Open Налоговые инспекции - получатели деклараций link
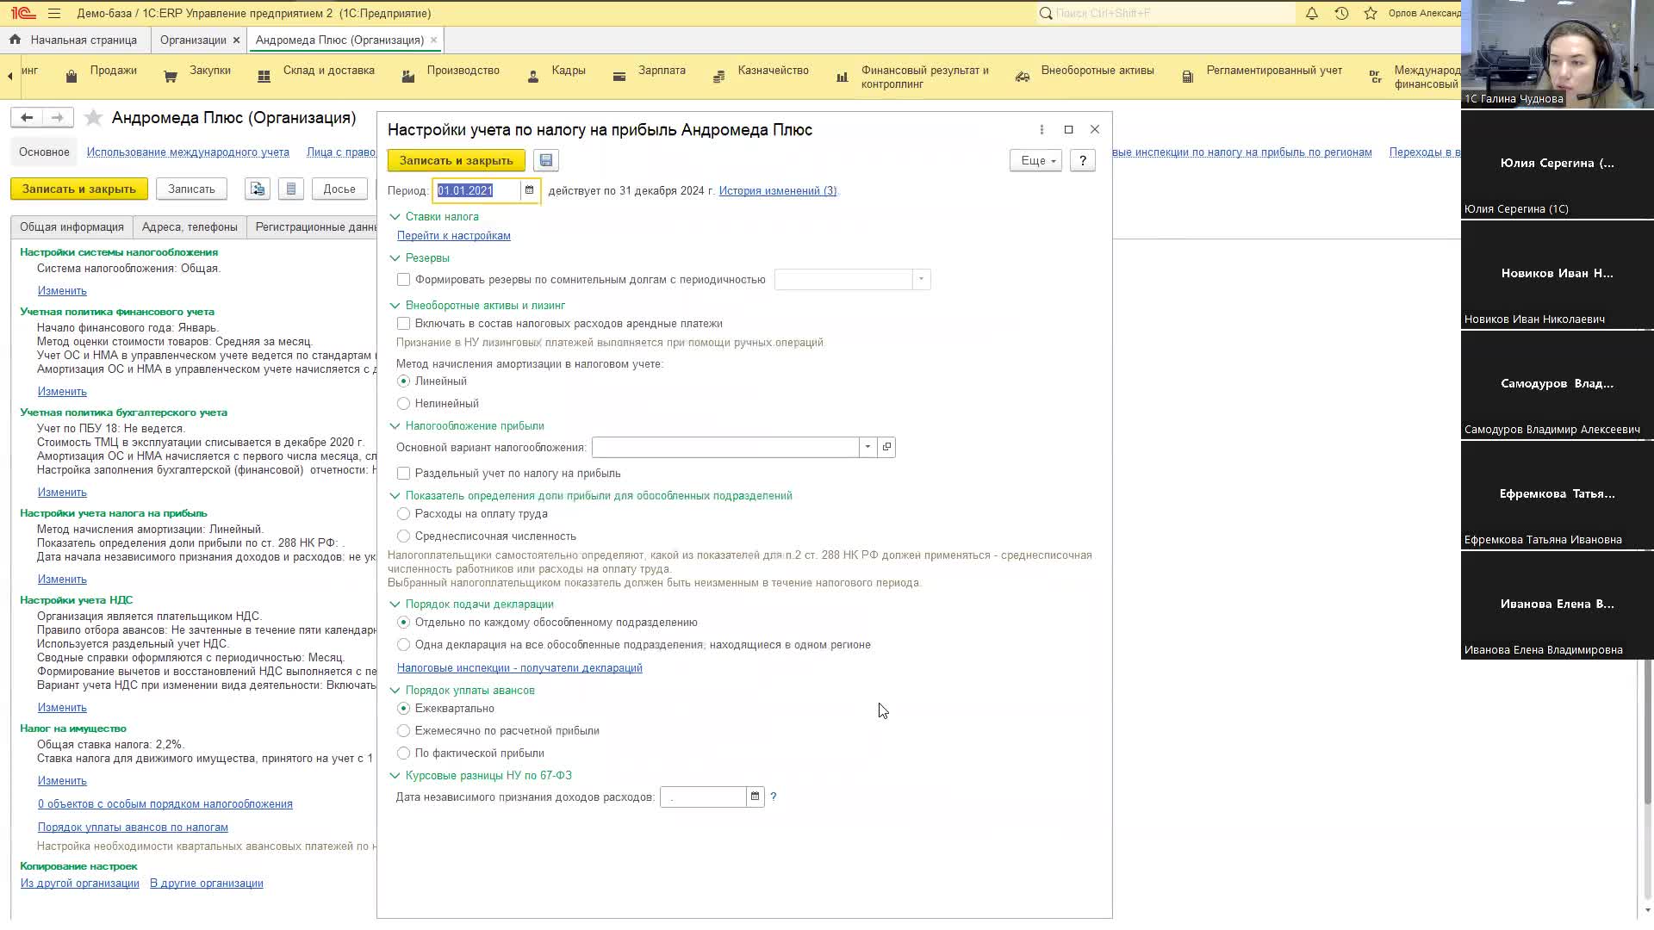 [x=519, y=668]
